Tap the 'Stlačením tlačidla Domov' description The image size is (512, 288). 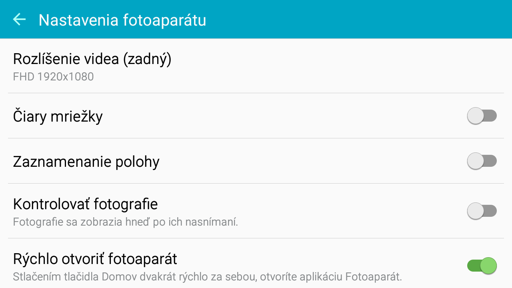click(207, 276)
